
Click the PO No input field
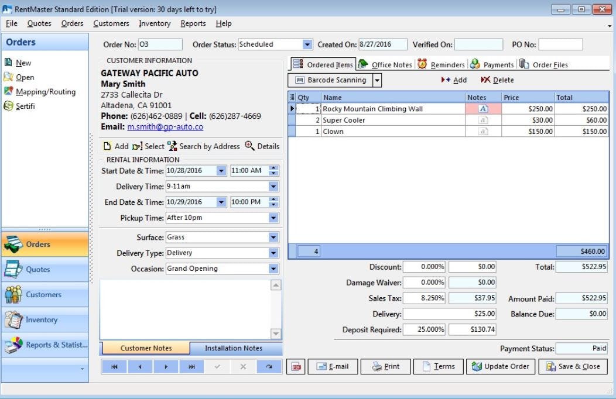pyautogui.click(x=560, y=44)
